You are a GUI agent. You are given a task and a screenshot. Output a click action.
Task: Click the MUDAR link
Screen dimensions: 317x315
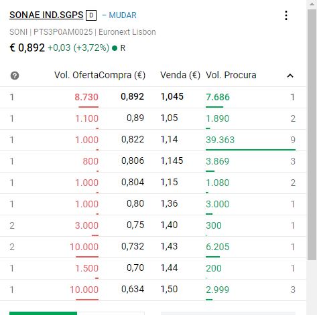pyautogui.click(x=123, y=15)
